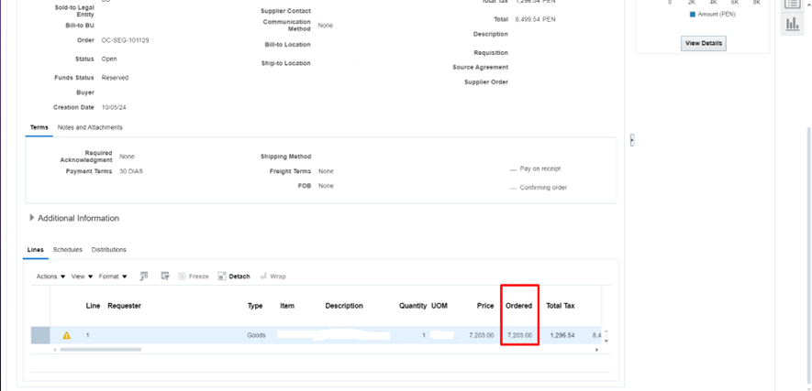This screenshot has width=812, height=391.
Task: Click the table scroll left arrow
Action: (x=55, y=350)
